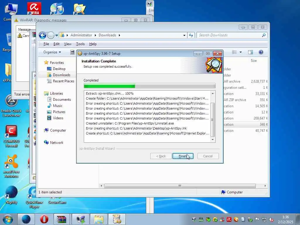This screenshot has height=225, width=300.
Task: Go back in the Explorer window
Action: pyautogui.click(x=42, y=35)
